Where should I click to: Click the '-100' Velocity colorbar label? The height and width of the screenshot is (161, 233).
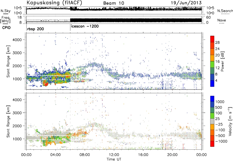(220, 130)
